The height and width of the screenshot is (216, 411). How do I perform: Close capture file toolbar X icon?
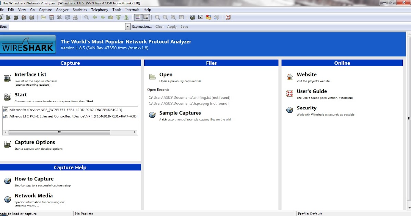[x=59, y=17]
